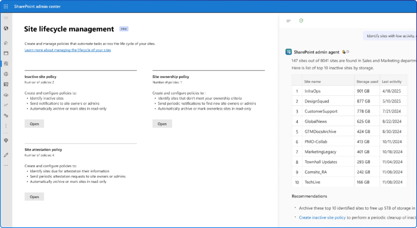
Task: Open the Settings gear icon in sidebar
Action: 6,74
